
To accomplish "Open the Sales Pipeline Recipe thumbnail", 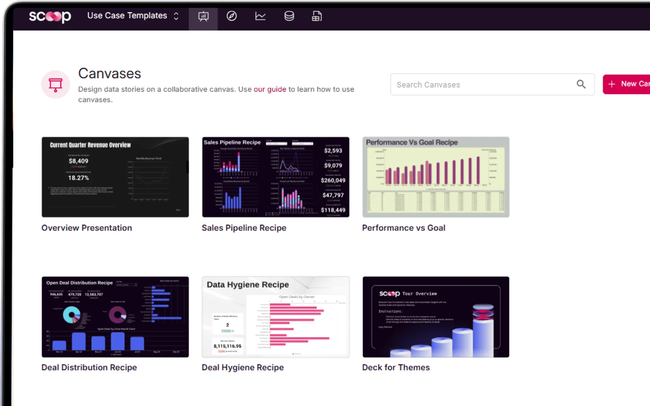I will [x=276, y=177].
